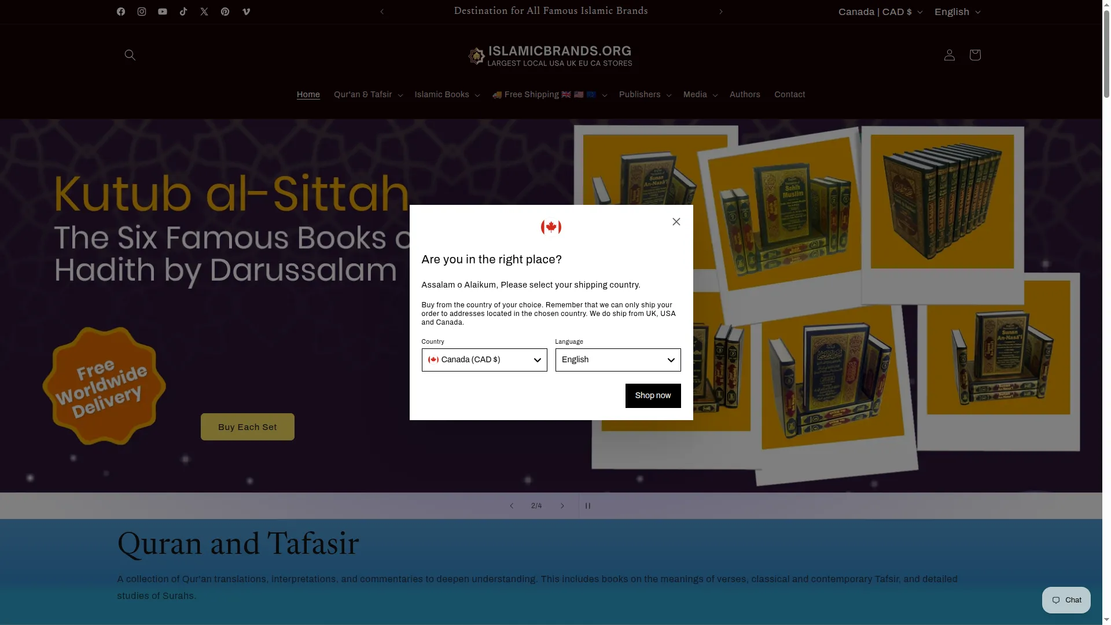The height and width of the screenshot is (625, 1111).
Task: Close the country selection popup
Action: 676,222
